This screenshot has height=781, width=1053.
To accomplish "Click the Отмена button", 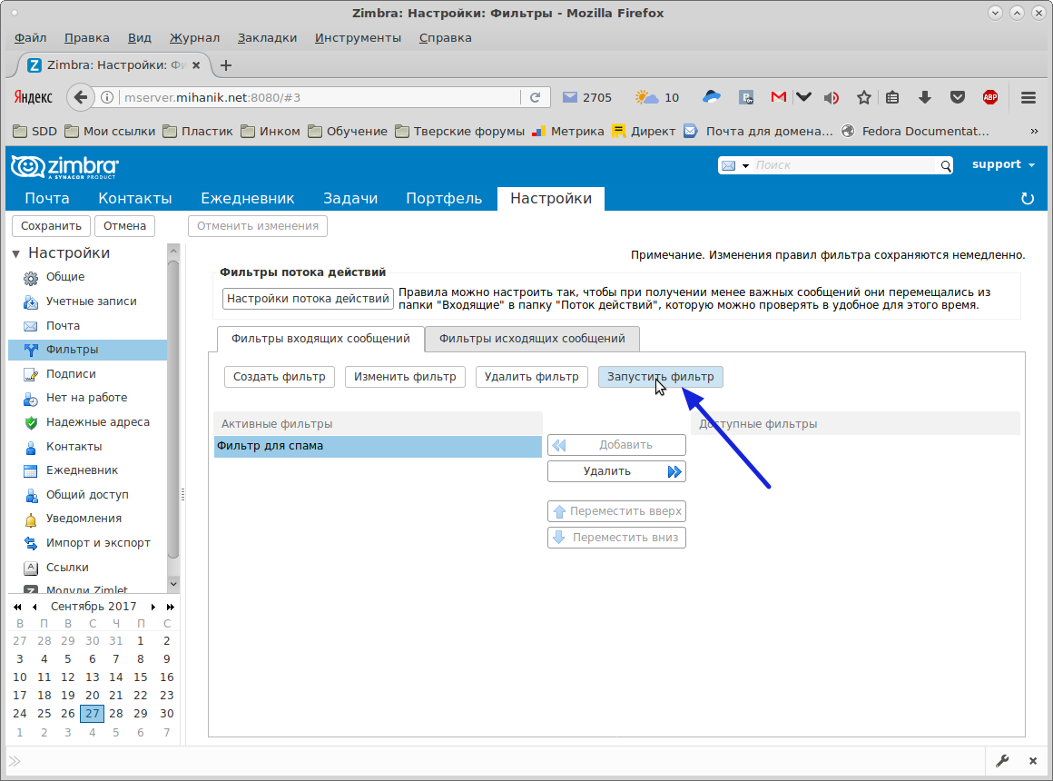I will 125,226.
